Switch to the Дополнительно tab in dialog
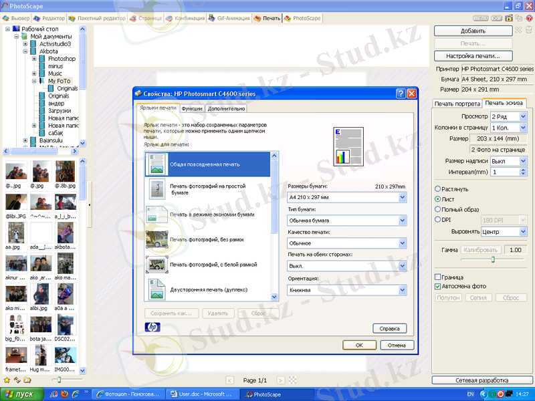Viewport: 535px width, 401px height. 226,108
